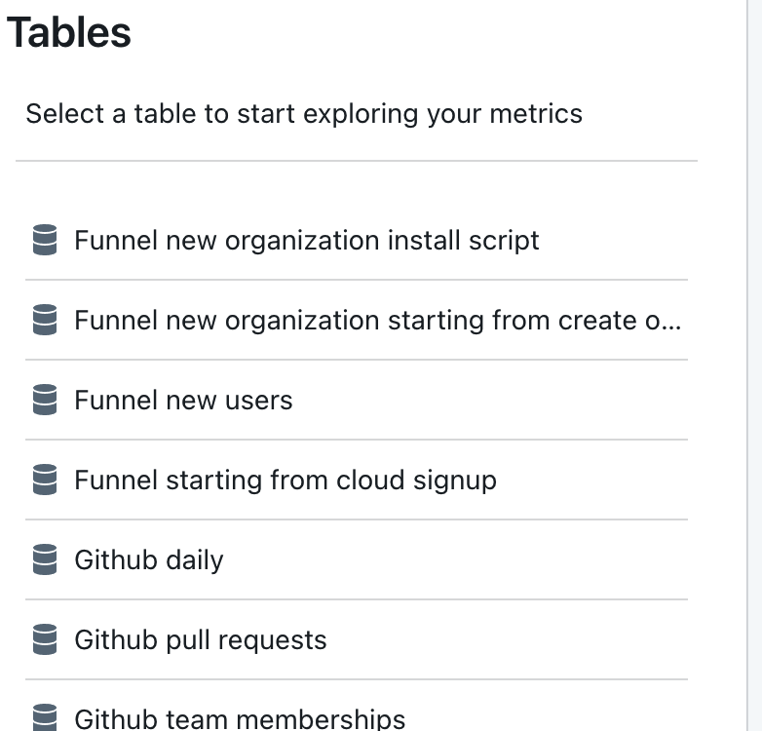Click database icon next to Funnel new organization starting from create

click(45, 320)
